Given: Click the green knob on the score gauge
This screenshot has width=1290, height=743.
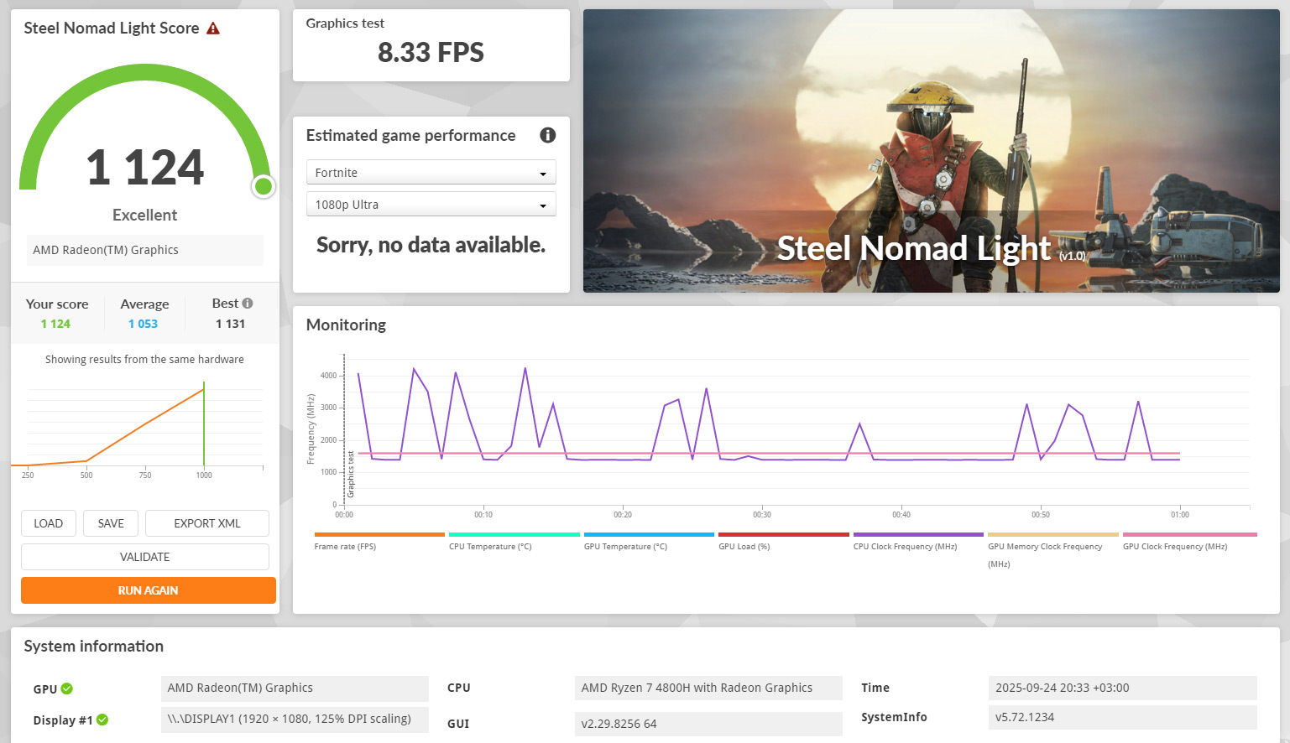Looking at the screenshot, I should (x=264, y=186).
